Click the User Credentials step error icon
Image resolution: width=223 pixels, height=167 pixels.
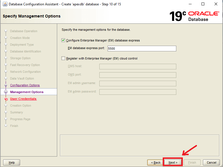tap(6, 99)
